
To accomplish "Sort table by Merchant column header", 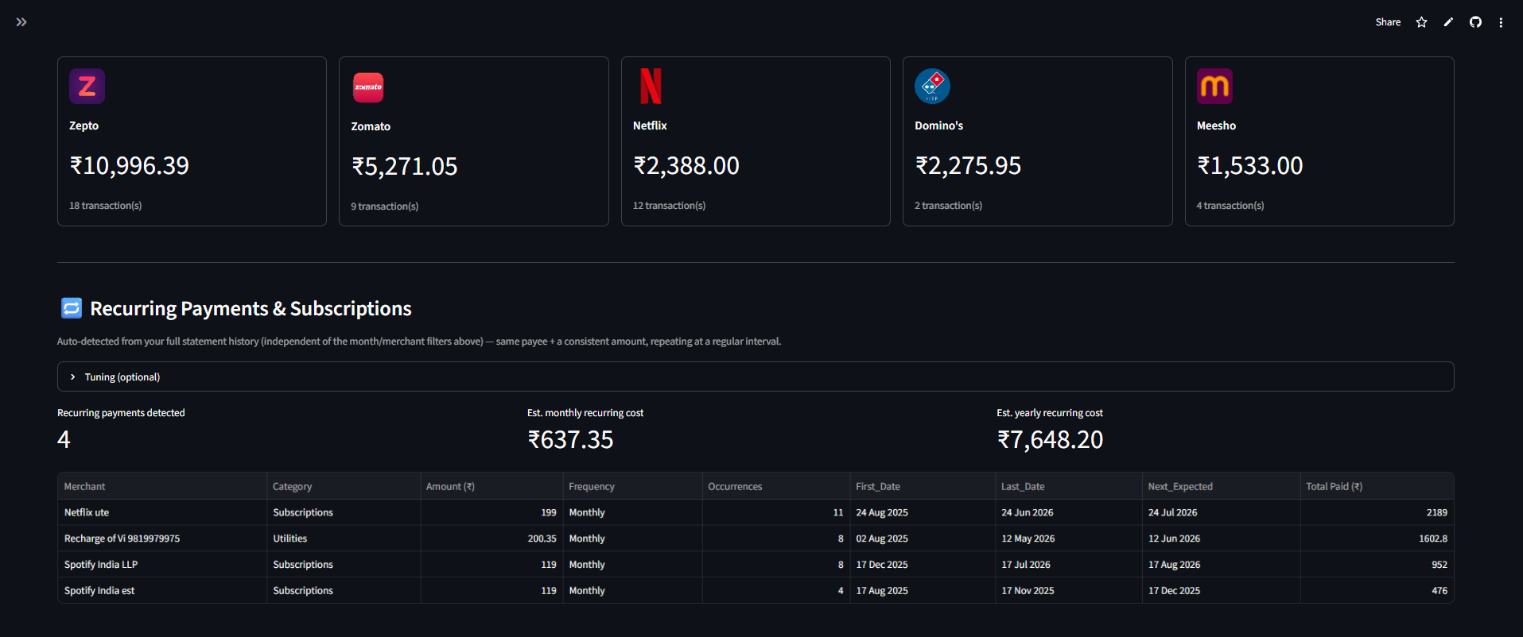I will coord(162,486).
